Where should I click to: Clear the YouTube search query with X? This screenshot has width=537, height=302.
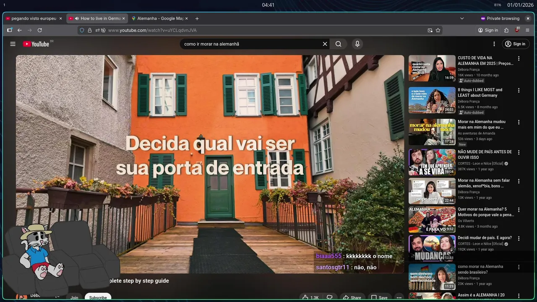[325, 44]
